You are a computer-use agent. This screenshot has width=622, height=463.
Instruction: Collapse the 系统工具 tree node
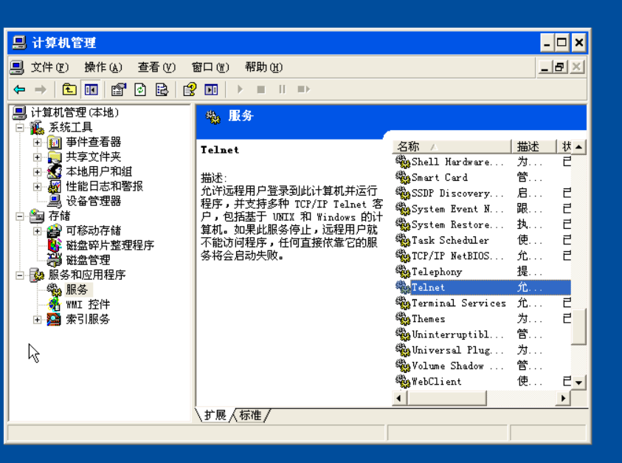click(x=19, y=128)
